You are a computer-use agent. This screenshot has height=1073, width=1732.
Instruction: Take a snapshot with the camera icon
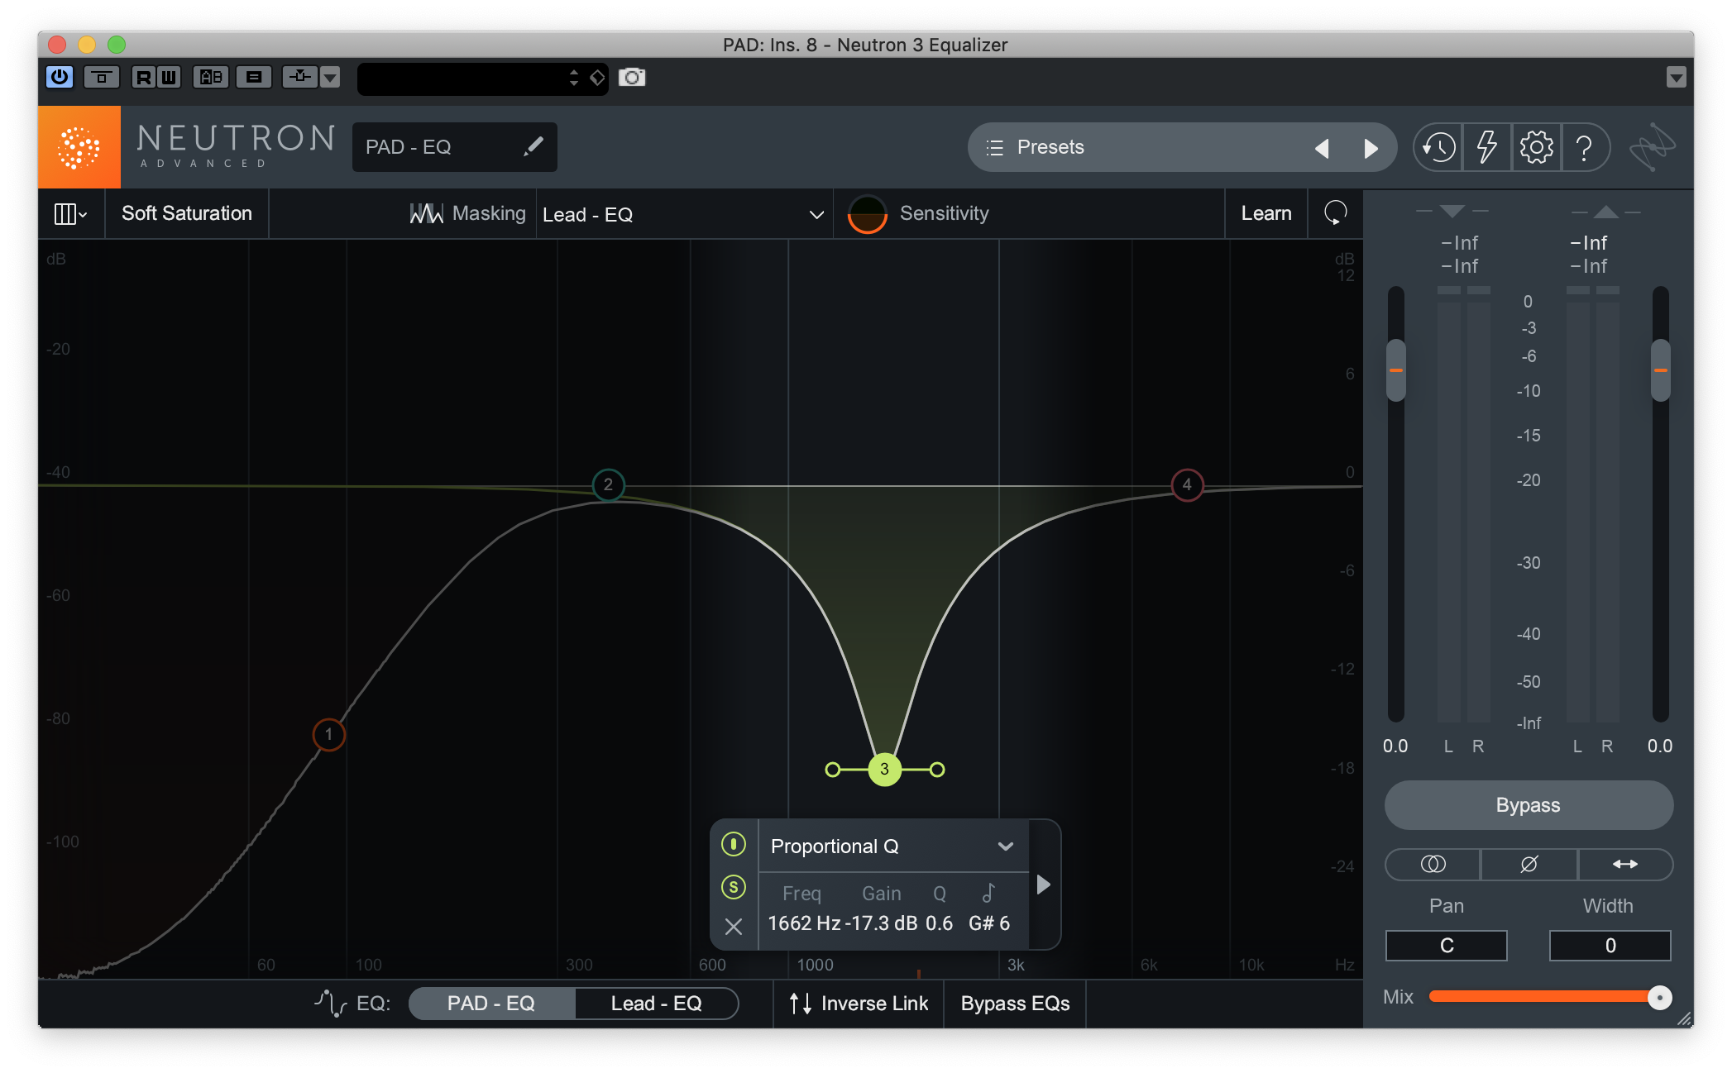632,77
